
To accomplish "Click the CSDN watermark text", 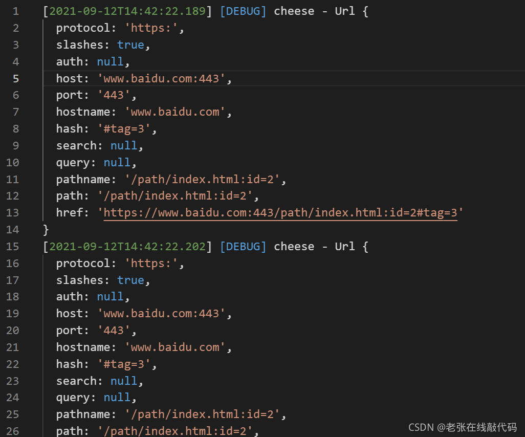I will 463,427.
